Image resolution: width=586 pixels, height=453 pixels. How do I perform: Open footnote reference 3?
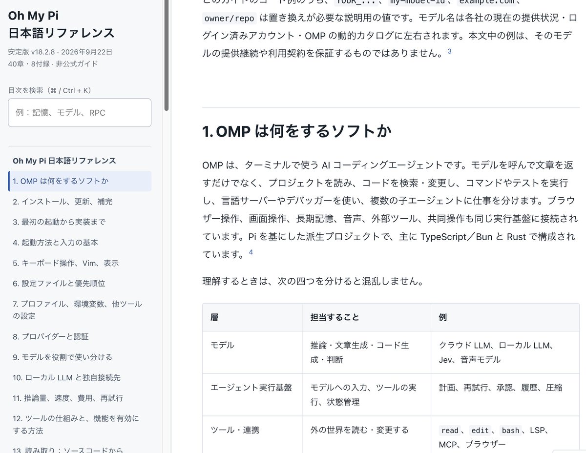[x=449, y=51]
